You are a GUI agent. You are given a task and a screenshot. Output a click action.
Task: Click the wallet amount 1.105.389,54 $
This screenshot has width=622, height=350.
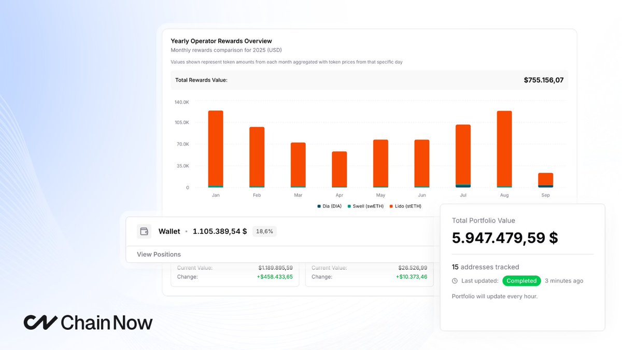tap(220, 231)
